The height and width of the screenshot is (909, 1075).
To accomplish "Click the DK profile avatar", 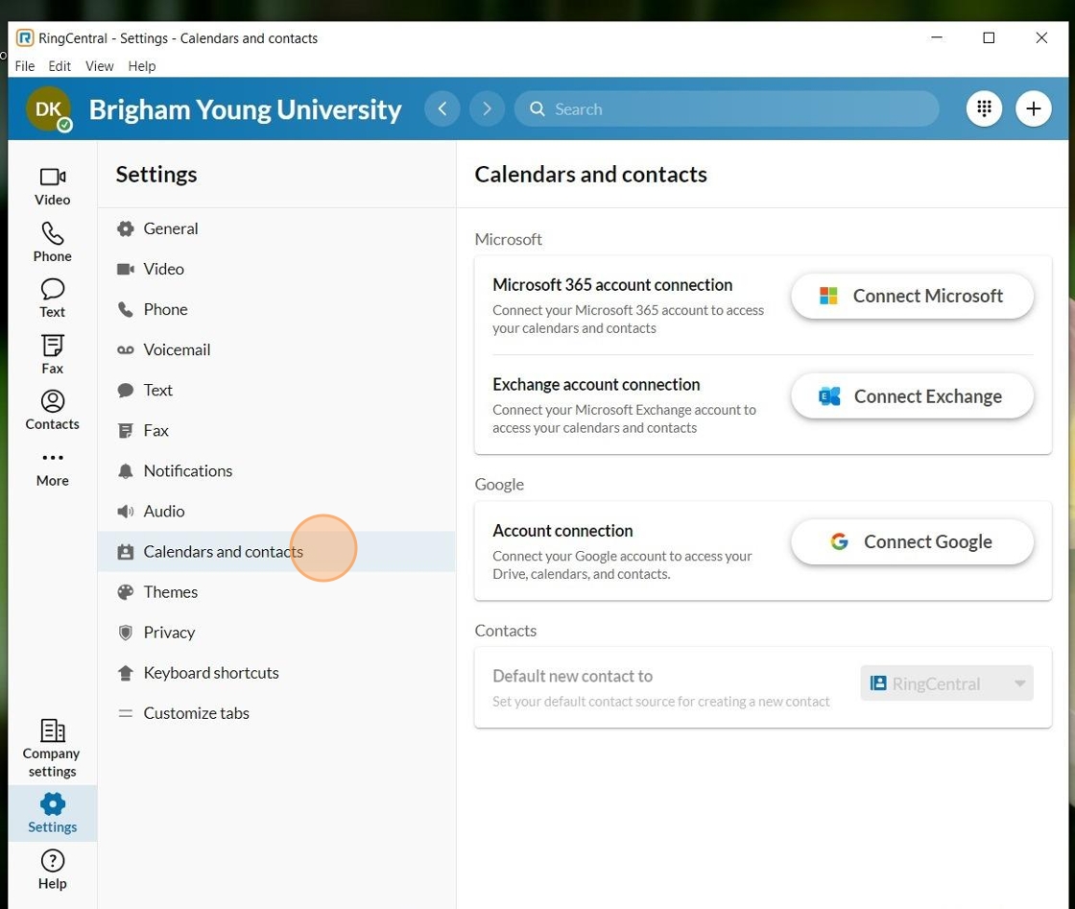I will (x=49, y=109).
